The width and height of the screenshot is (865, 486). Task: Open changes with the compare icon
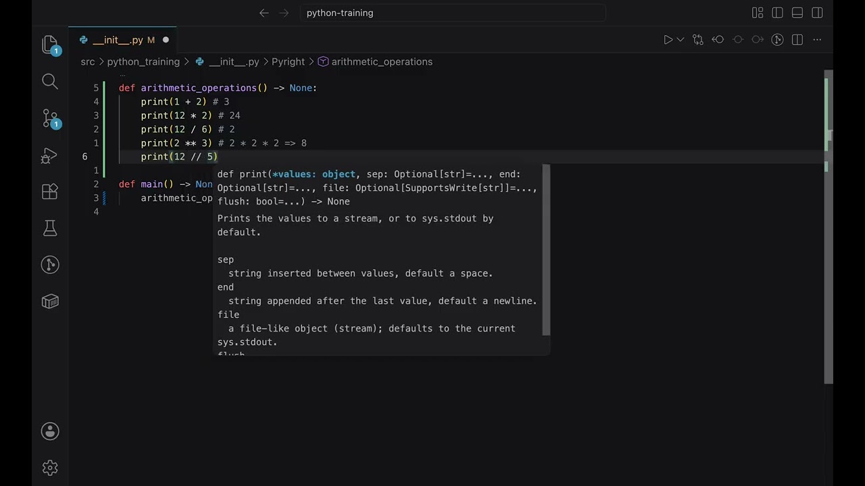tap(698, 40)
